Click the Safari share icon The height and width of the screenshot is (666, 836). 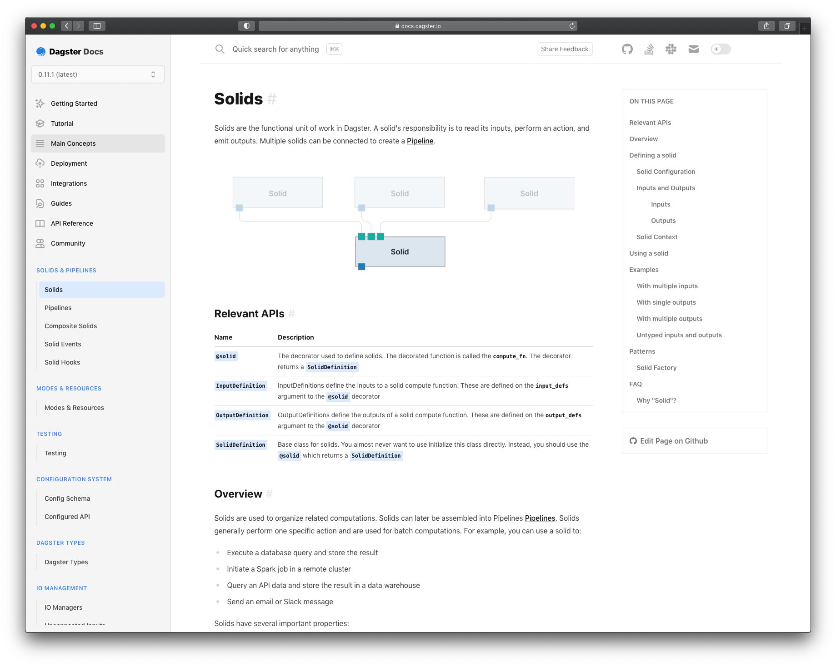point(766,26)
